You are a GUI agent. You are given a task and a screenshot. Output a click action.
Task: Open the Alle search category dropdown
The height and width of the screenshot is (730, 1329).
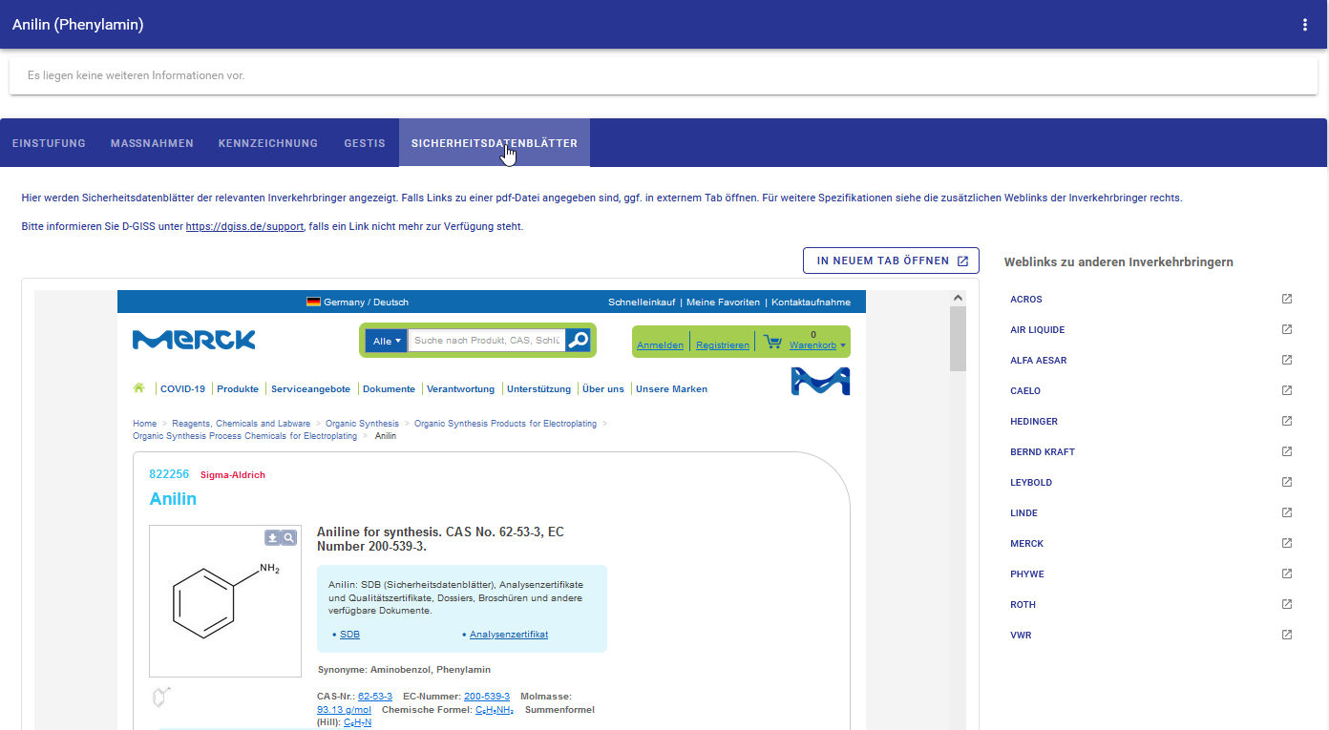coord(387,341)
